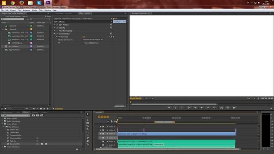Expand the Opacity effect properties
The height and width of the screenshot is (154, 274).
tap(54, 28)
